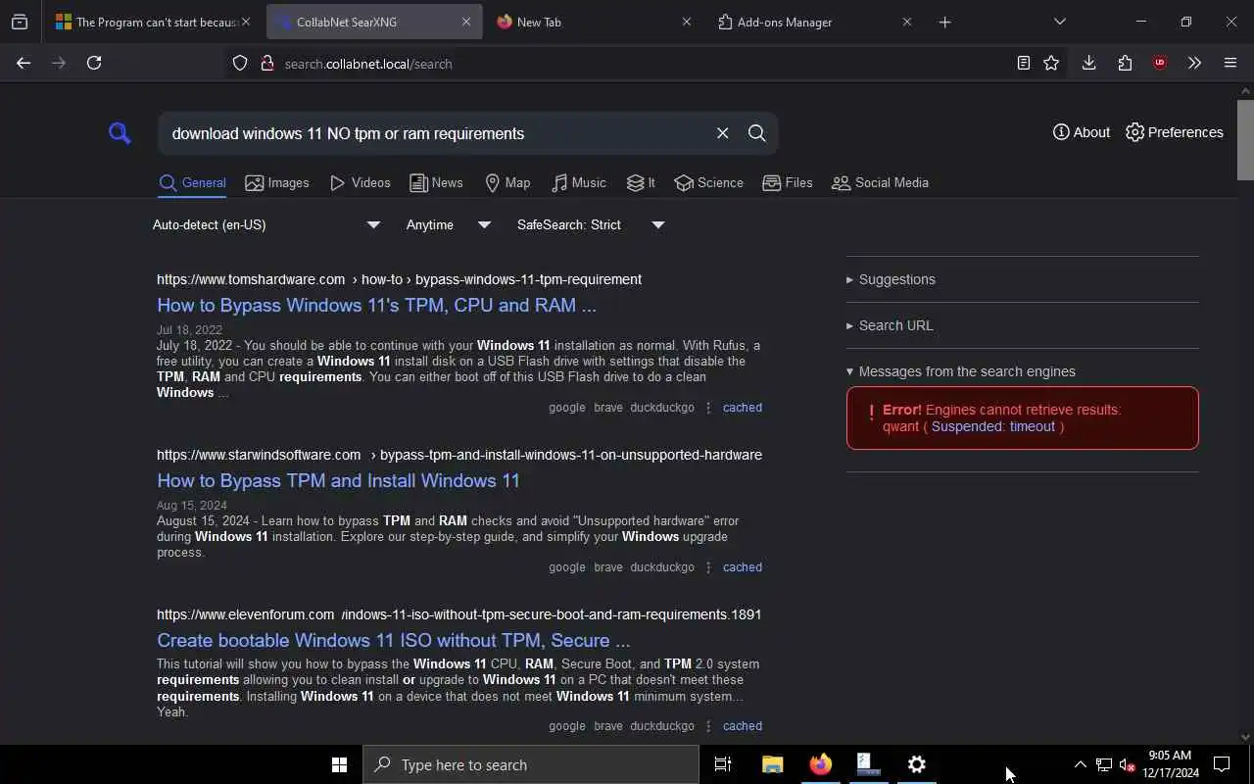Open the Downloads panel
The height and width of the screenshot is (784, 1254).
[x=1088, y=63]
